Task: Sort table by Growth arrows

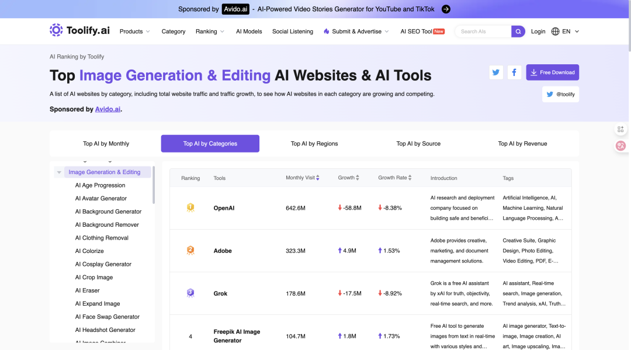Action: [358, 178]
